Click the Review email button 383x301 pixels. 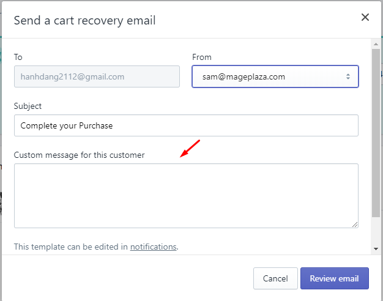point(335,278)
